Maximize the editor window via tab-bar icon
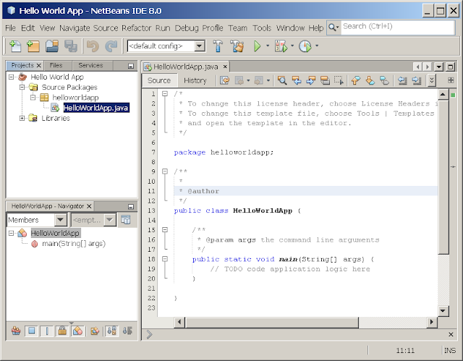The height and width of the screenshot is (361, 463). coord(450,67)
